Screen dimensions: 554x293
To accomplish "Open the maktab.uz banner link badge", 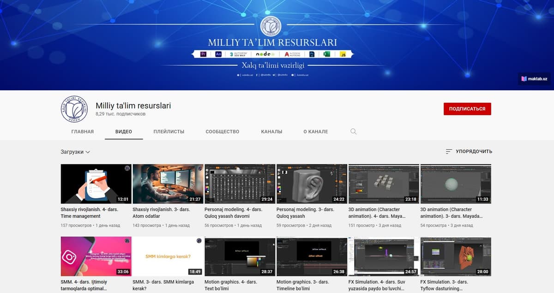I will pos(534,79).
